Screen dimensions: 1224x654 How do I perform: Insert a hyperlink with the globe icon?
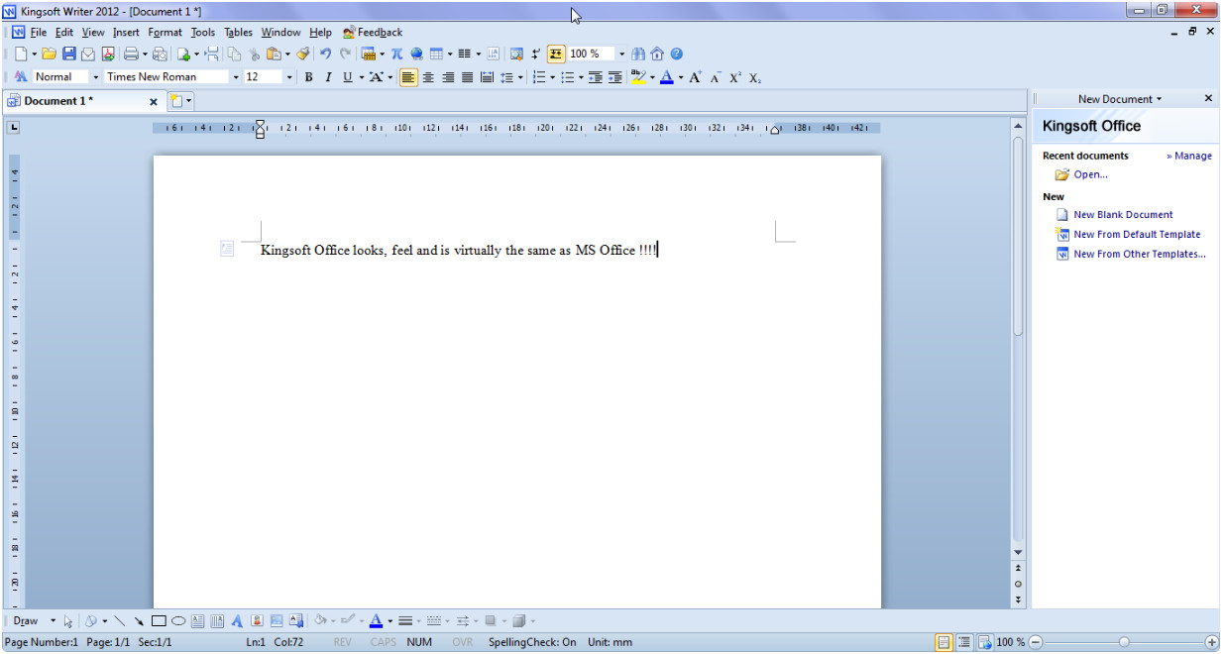tap(416, 54)
